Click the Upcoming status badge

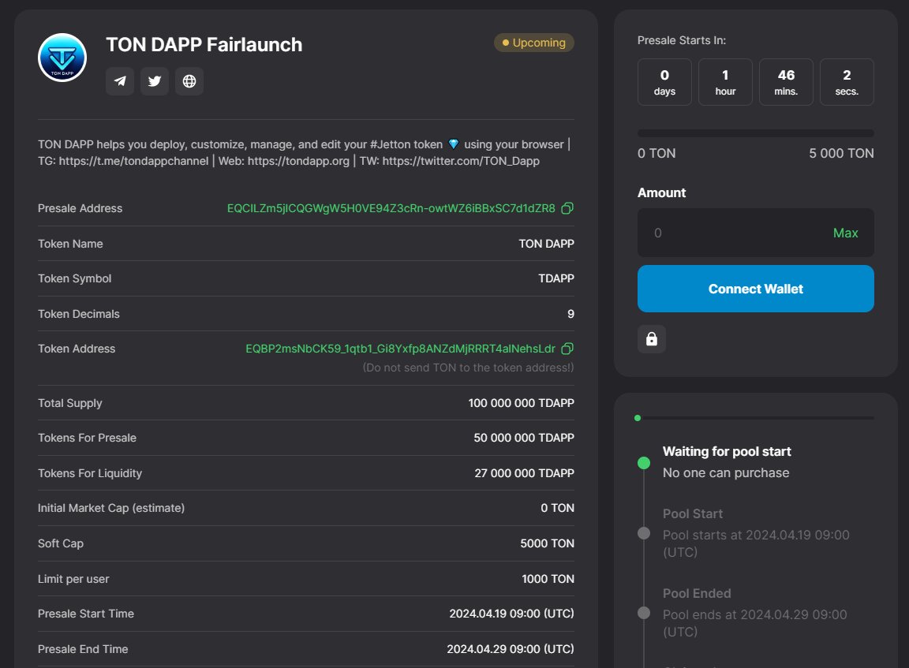point(534,43)
